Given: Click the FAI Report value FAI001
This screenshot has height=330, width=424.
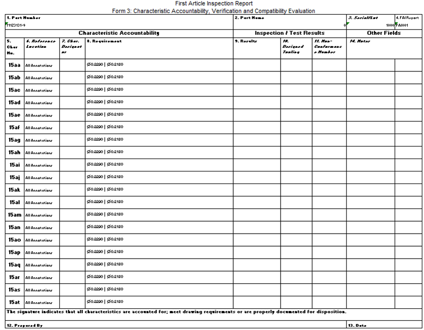Looking at the screenshot, I should [403, 26].
